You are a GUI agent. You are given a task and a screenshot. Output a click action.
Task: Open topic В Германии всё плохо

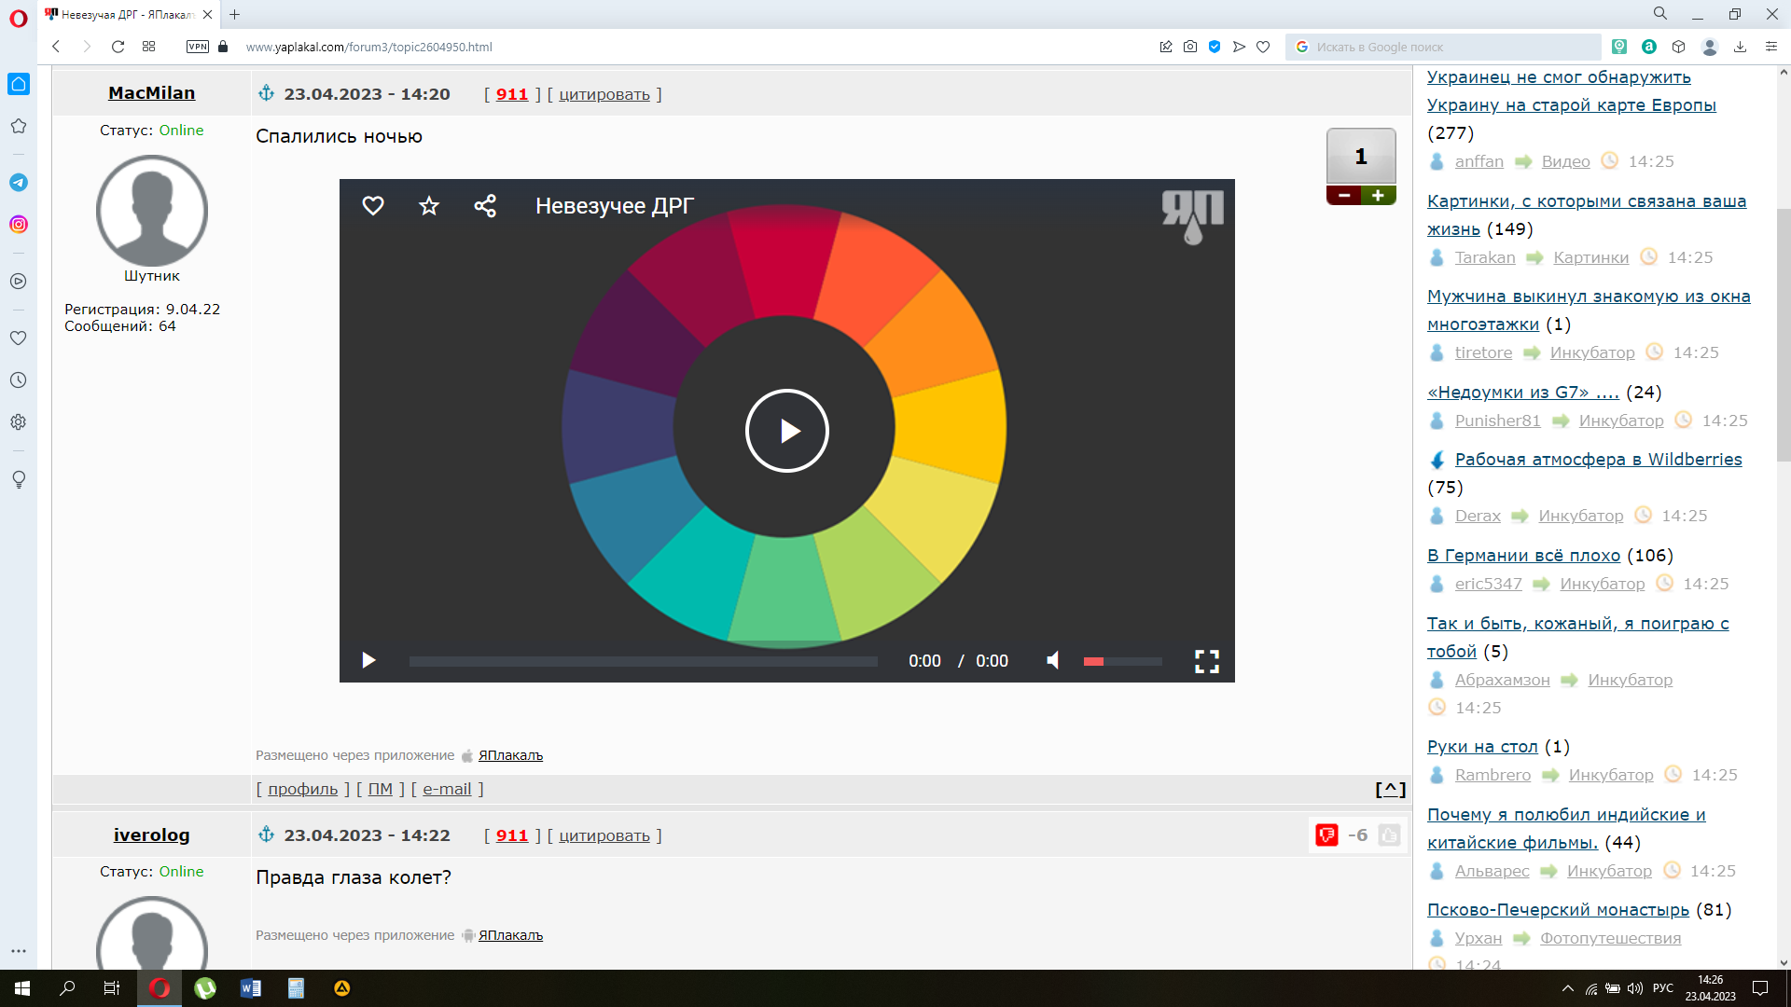point(1523,555)
